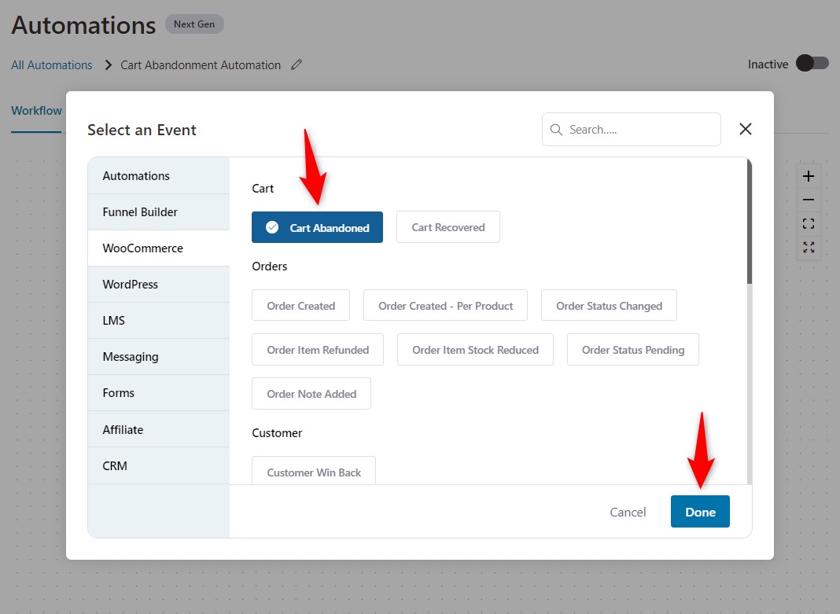Click the pencil icon to rename the automation
This screenshot has height=614, width=840.
click(x=296, y=64)
